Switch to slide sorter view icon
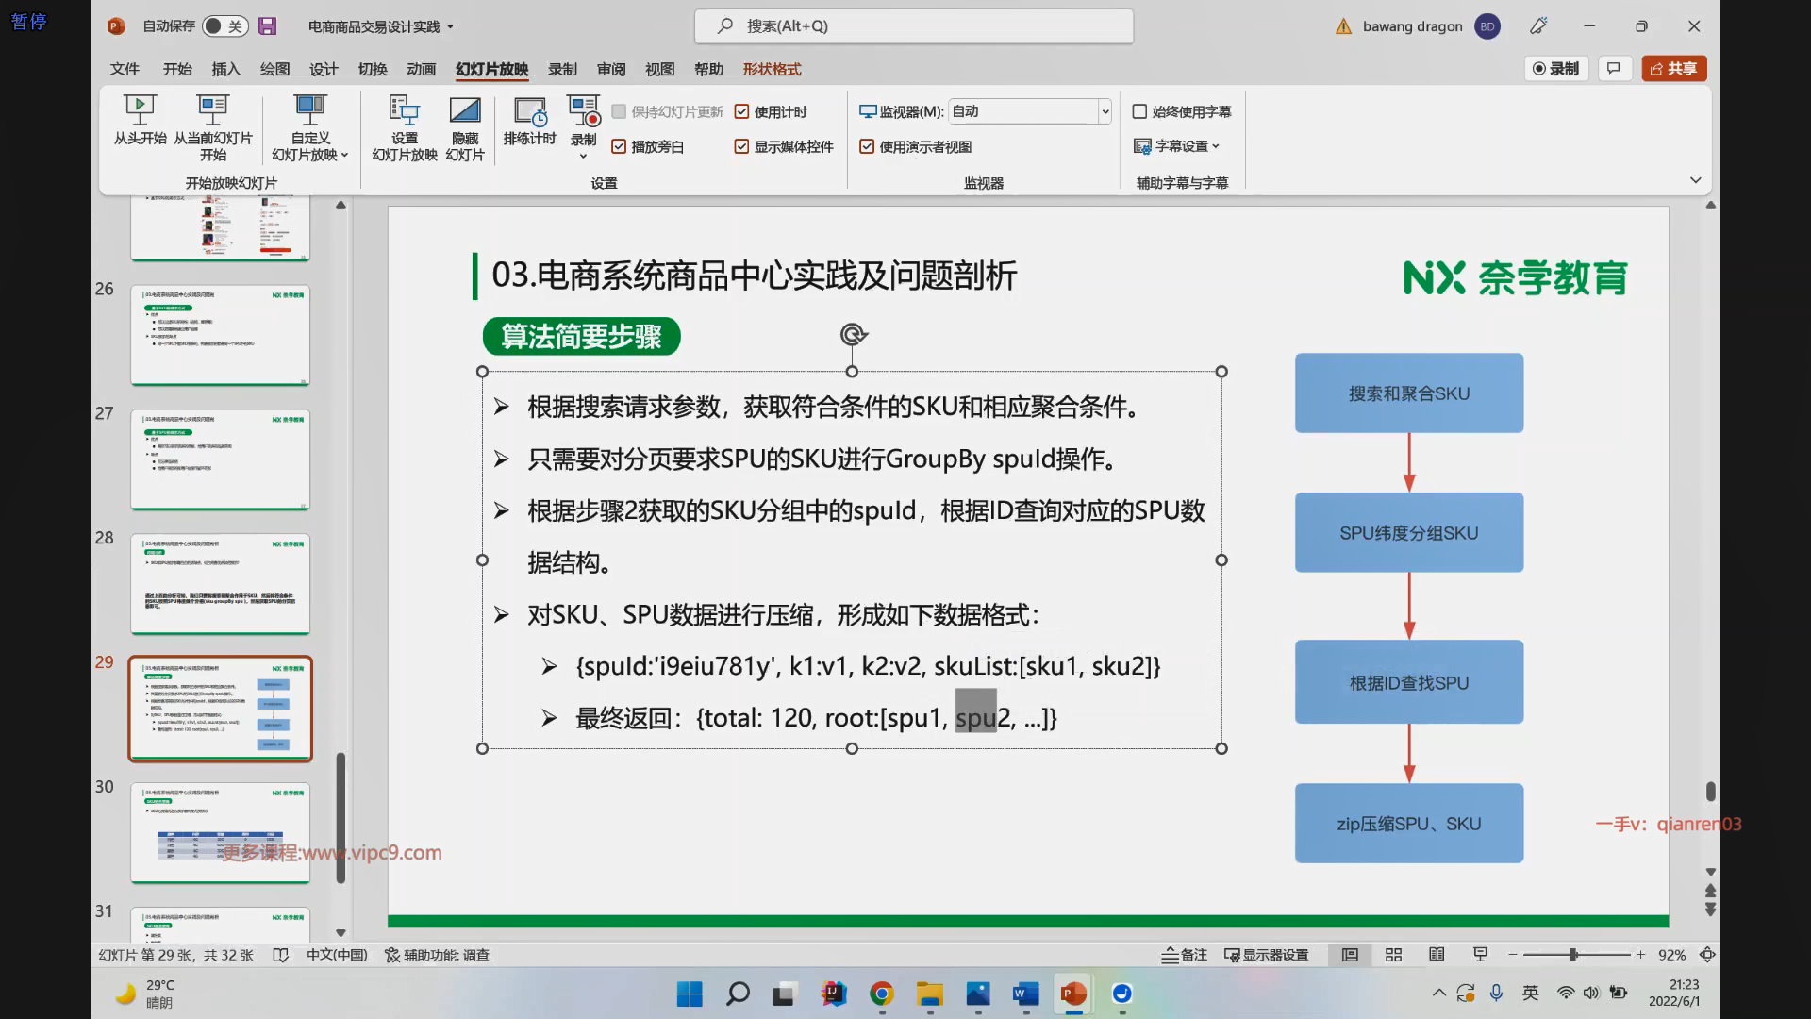Viewport: 1811px width, 1019px height. point(1393,955)
